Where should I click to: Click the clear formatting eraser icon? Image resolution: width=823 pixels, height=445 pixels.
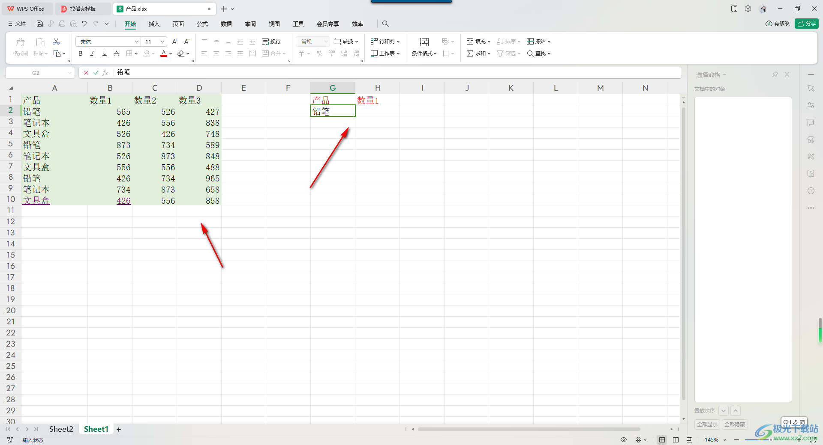[181, 53]
